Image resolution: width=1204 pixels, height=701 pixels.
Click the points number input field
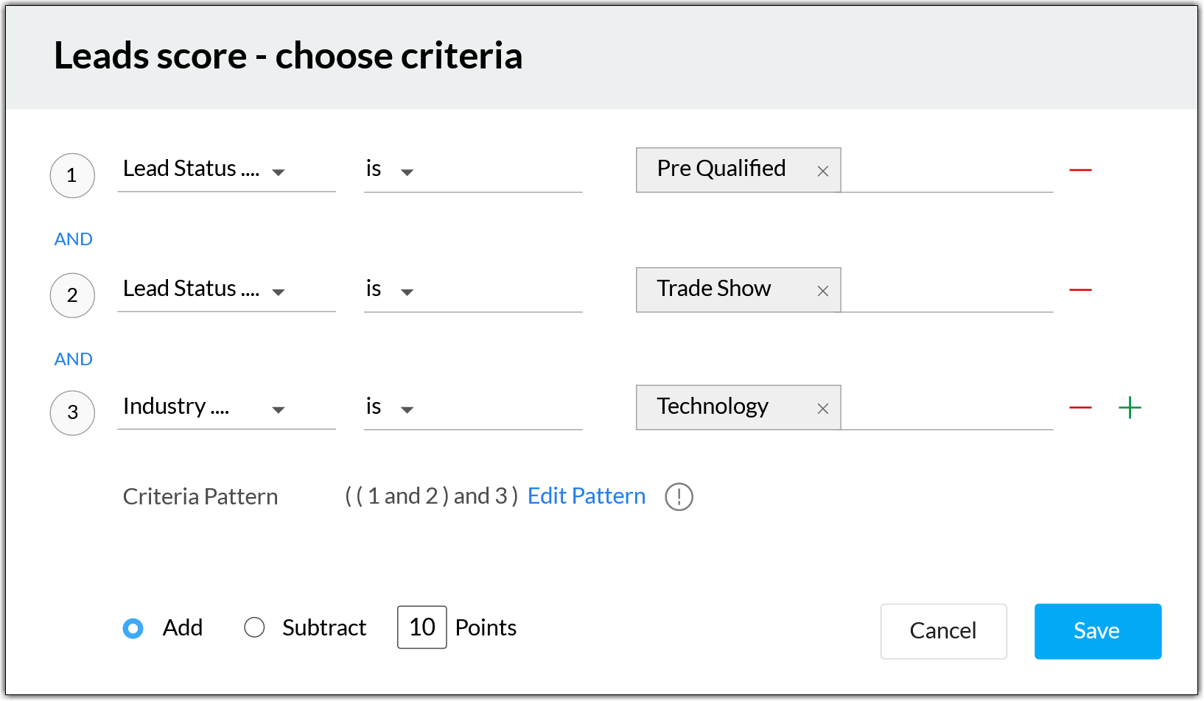point(421,627)
